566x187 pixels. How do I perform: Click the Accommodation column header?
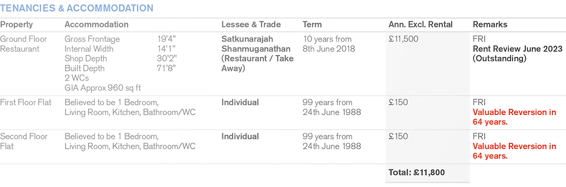click(x=96, y=24)
